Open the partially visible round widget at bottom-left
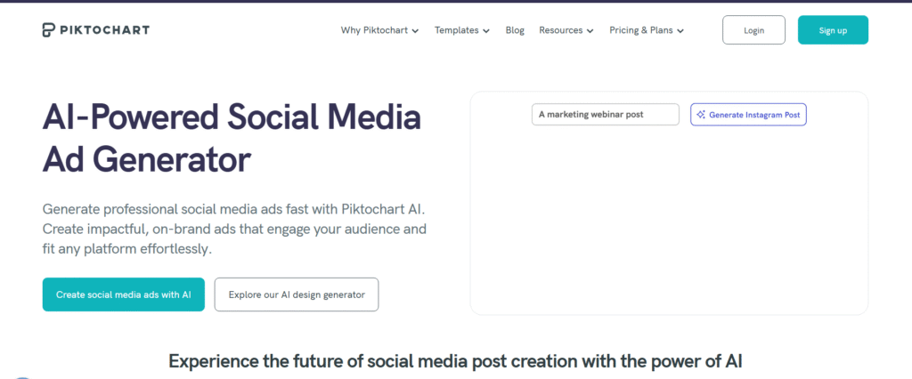The height and width of the screenshot is (379, 912). tap(23, 376)
